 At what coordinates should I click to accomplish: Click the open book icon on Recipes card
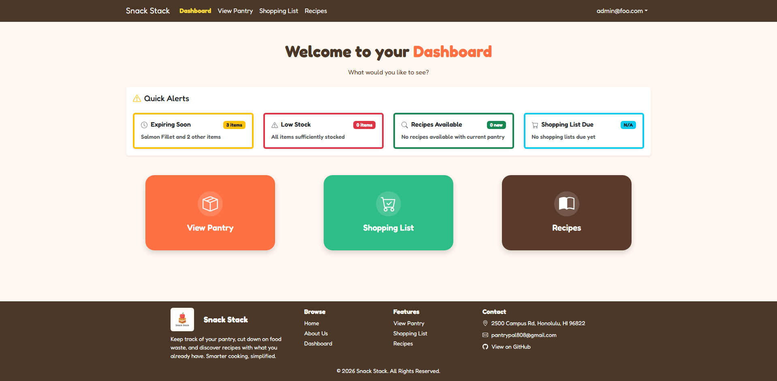(x=566, y=204)
